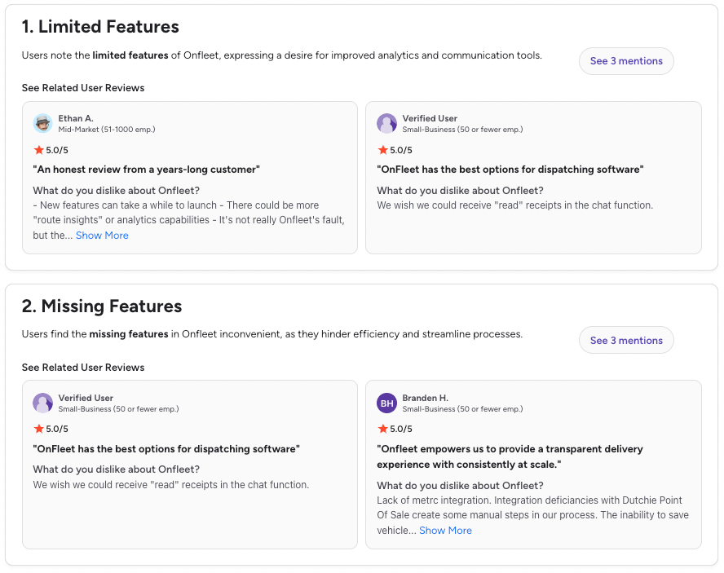This screenshot has width=724, height=573.
Task: Open See 3 mentions for Limited Features
Action: point(626,61)
